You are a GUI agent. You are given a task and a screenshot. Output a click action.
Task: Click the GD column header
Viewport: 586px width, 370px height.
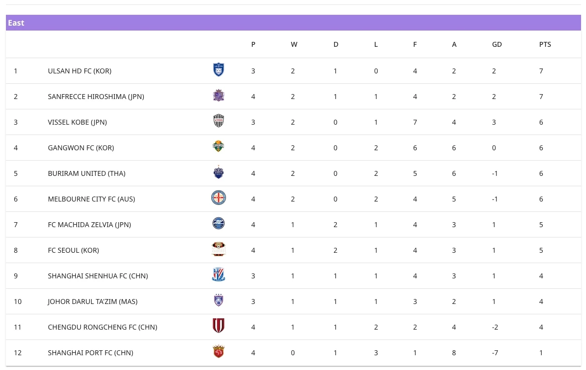497,44
